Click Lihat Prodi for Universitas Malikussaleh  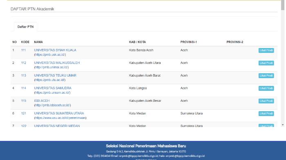pyautogui.click(x=266, y=63)
